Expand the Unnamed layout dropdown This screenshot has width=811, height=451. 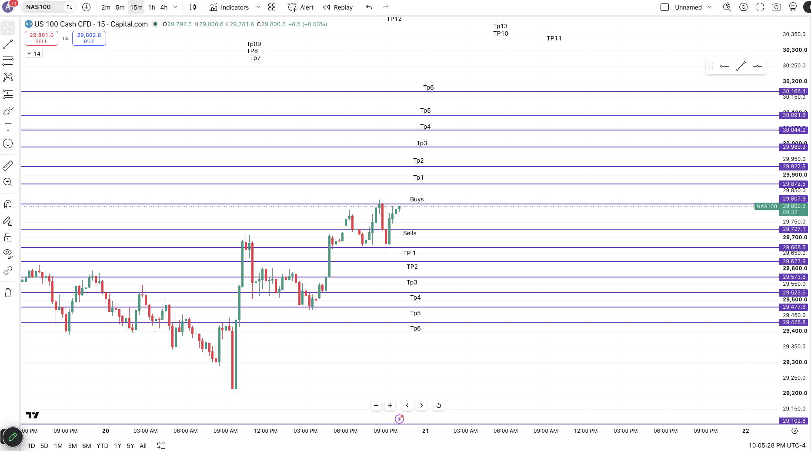pos(710,7)
